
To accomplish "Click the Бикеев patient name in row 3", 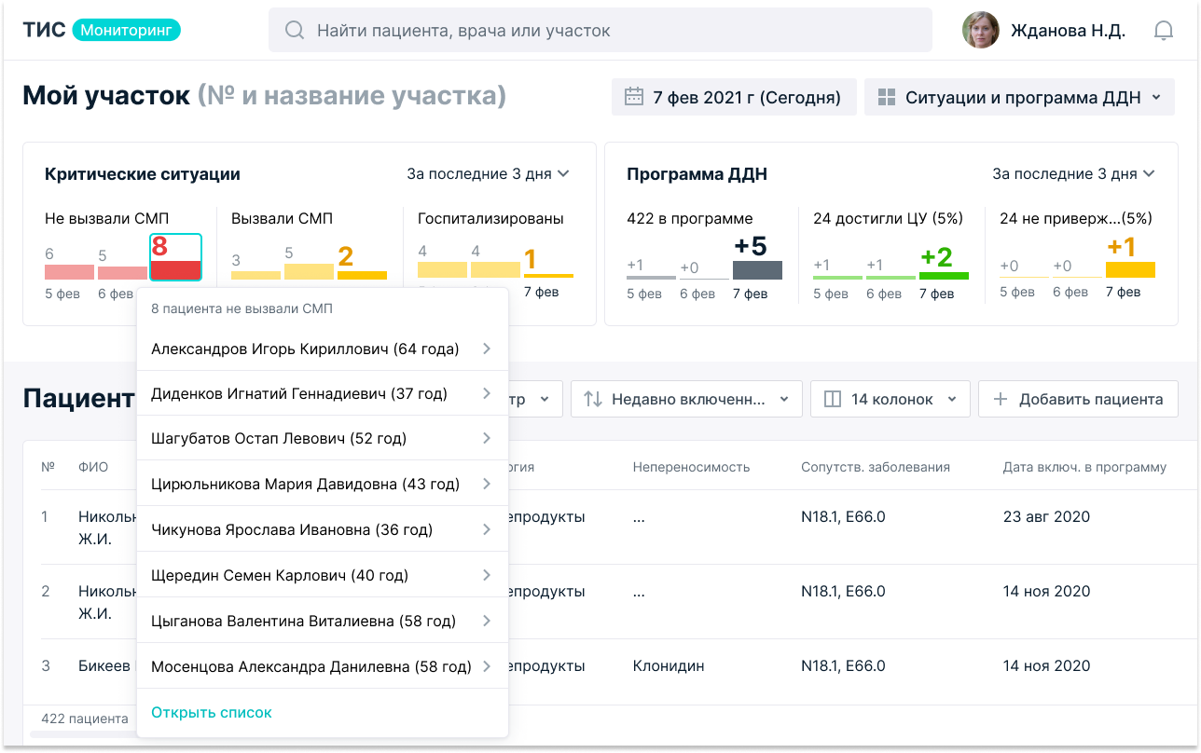I will click(104, 666).
